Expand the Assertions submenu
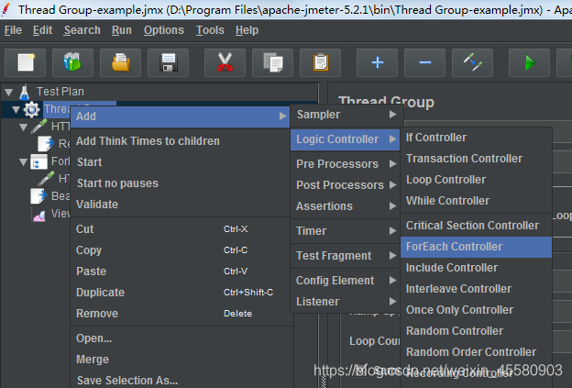The image size is (572, 388). pos(345,206)
